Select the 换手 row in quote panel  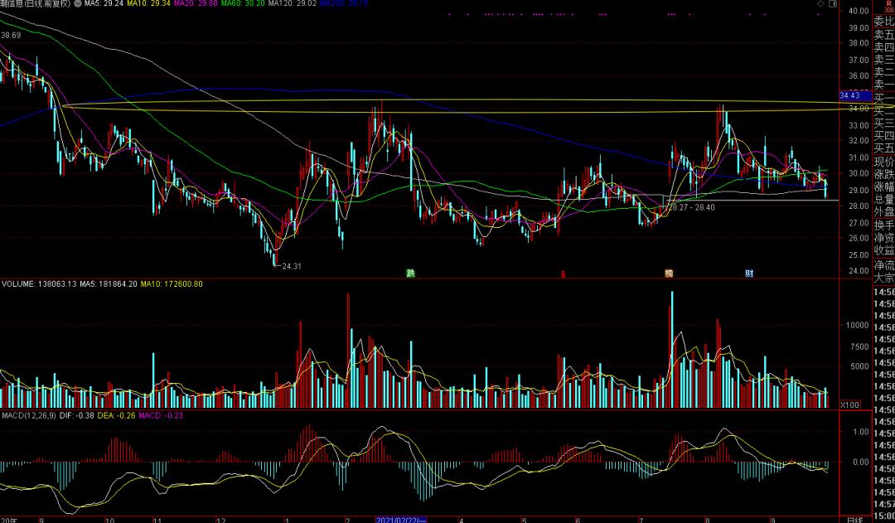(883, 225)
